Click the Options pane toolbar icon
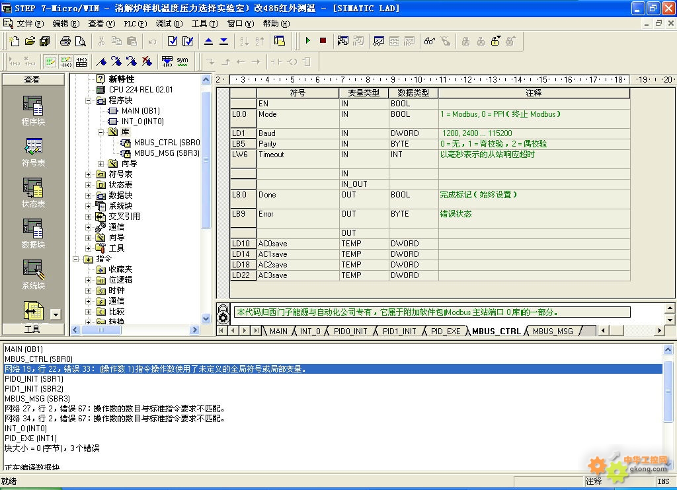 [x=280, y=41]
